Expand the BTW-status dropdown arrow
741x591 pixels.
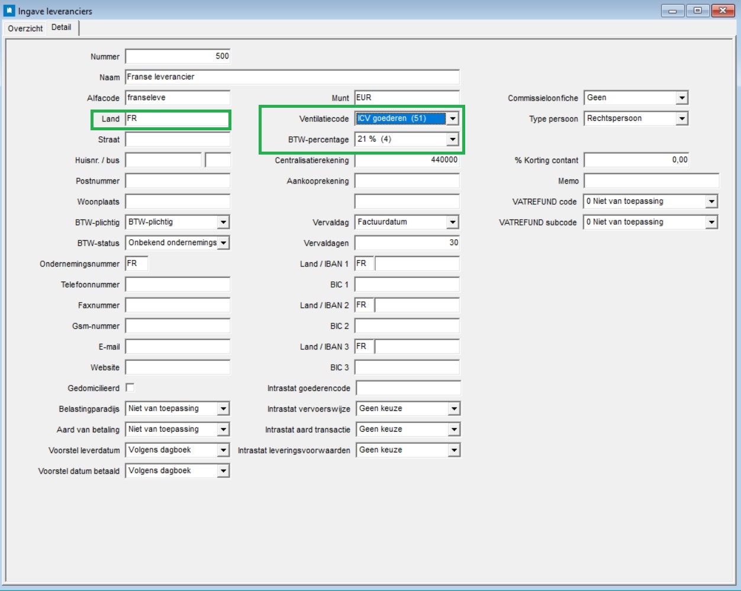pos(223,243)
